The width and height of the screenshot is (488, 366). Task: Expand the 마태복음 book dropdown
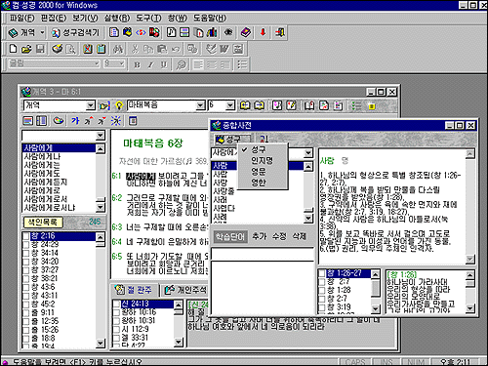click(201, 105)
